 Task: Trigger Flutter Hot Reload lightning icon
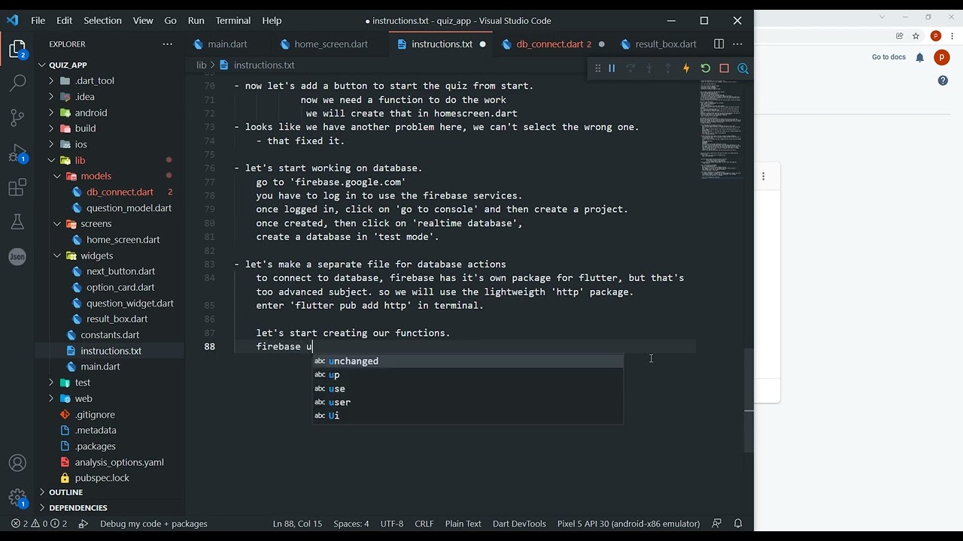[686, 68]
